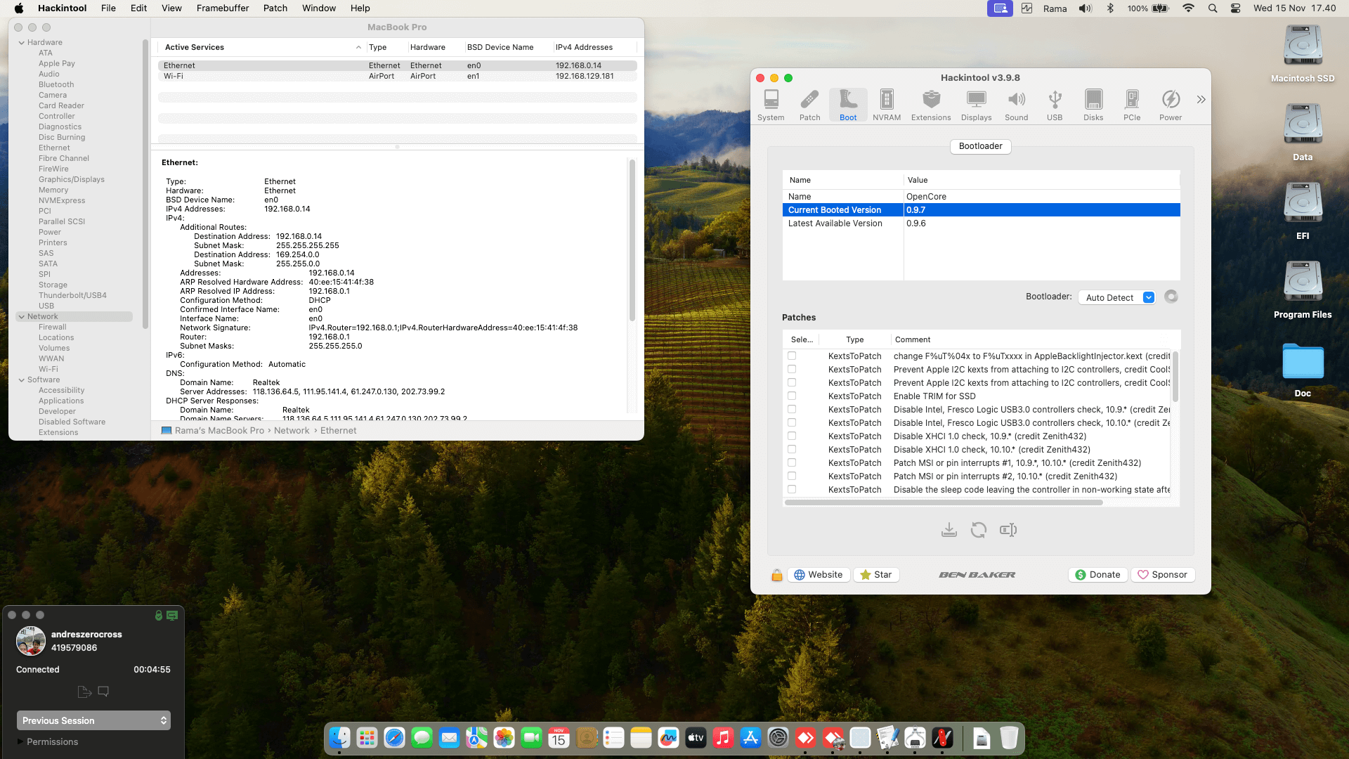Show more Hackintool toolbar items via overflow chevron

1201,100
